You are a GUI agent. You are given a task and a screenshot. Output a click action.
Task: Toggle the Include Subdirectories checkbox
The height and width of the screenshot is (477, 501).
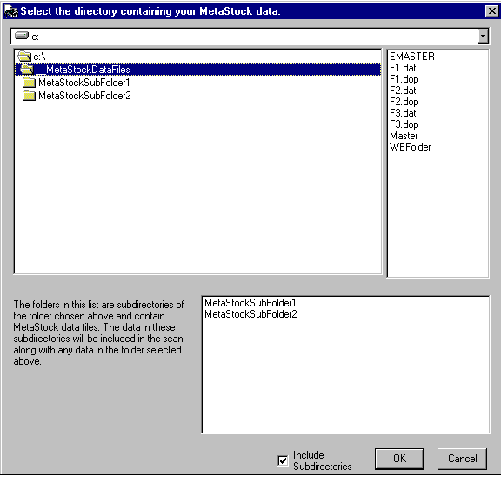(x=283, y=460)
